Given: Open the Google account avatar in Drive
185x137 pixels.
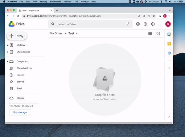Looking at the screenshot, I should pos(168,24).
